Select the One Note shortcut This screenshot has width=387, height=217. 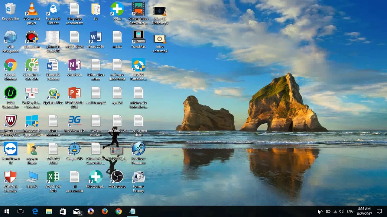click(74, 68)
